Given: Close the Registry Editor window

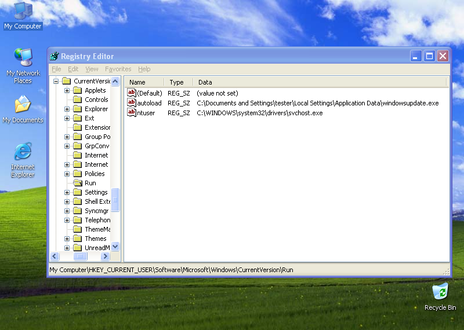Looking at the screenshot, I should 443,56.
